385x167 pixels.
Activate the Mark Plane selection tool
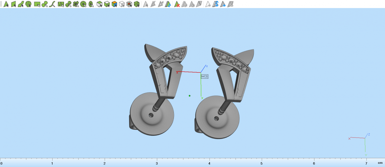coord(13,4)
